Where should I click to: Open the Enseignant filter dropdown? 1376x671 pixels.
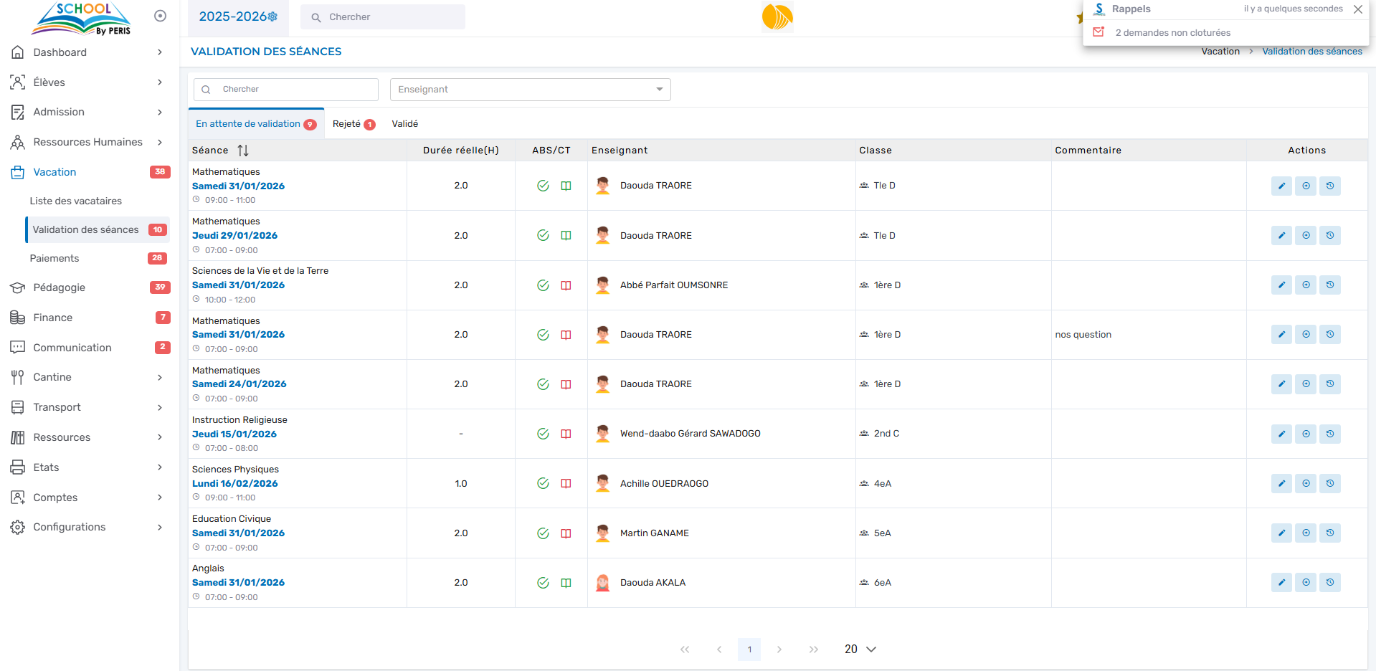(530, 90)
